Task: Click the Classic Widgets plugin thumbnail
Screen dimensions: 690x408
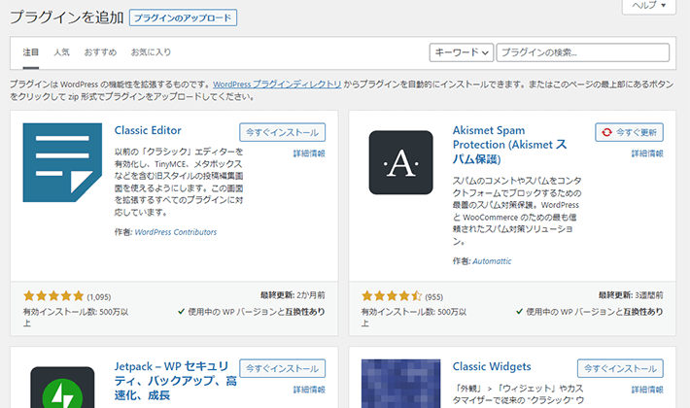Action: tap(401, 384)
